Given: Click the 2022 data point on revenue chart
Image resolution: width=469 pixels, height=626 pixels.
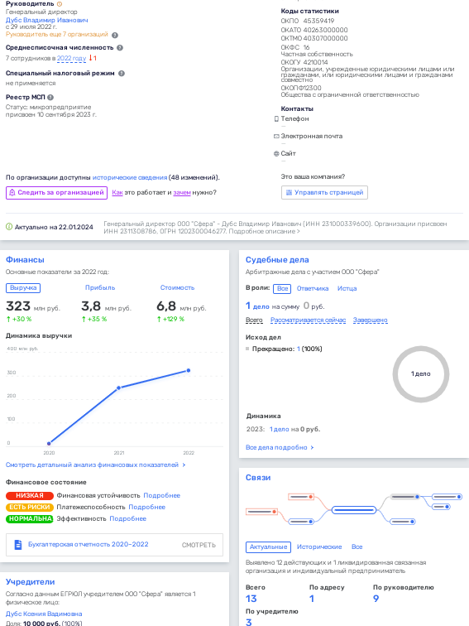Looking at the screenshot, I should (x=189, y=370).
